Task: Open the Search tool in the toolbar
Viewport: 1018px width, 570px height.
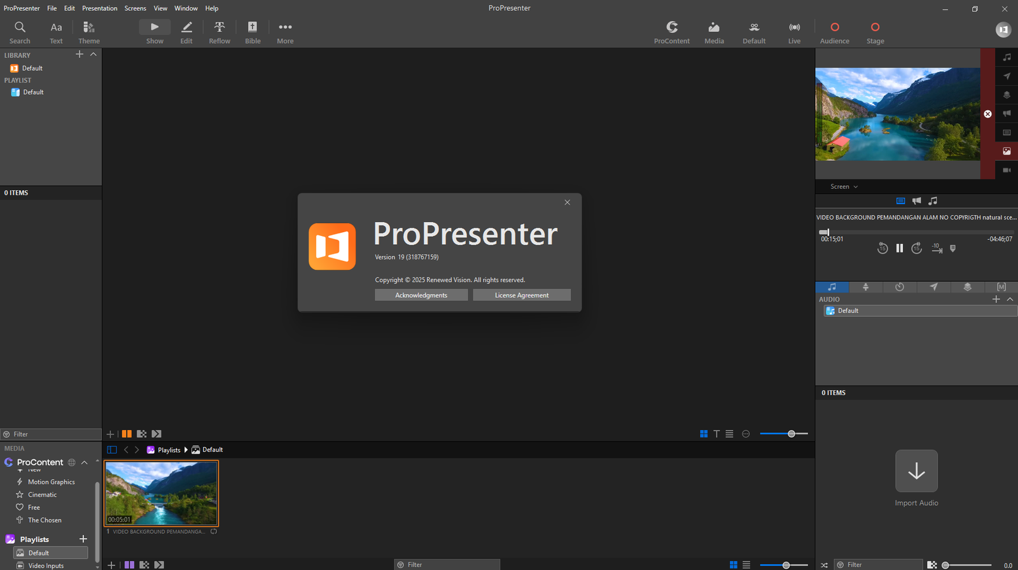Action: click(20, 32)
